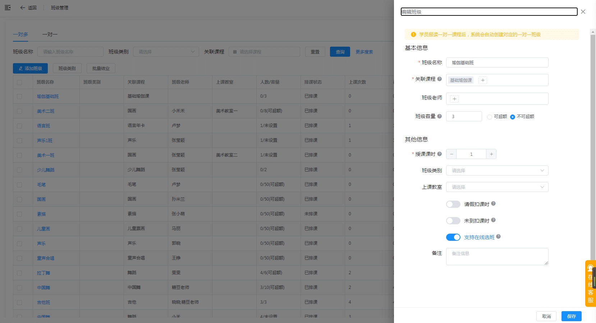Collapse the sidebar menu icon
596x323 pixels.
pos(8,8)
